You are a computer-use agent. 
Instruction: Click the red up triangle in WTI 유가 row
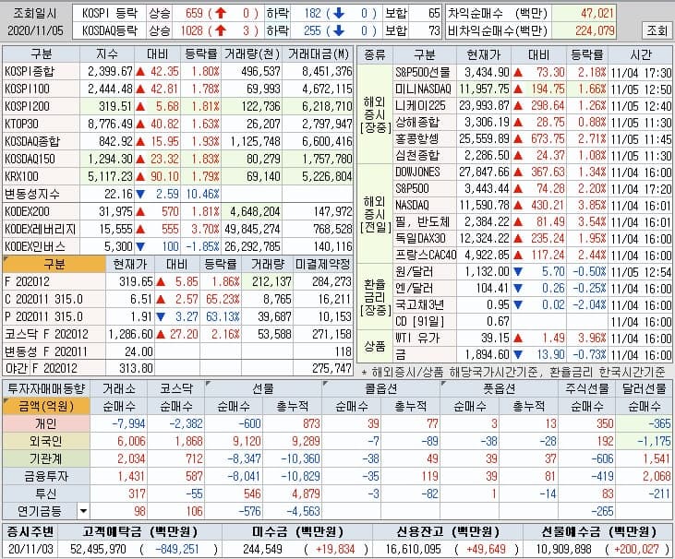[x=518, y=339]
